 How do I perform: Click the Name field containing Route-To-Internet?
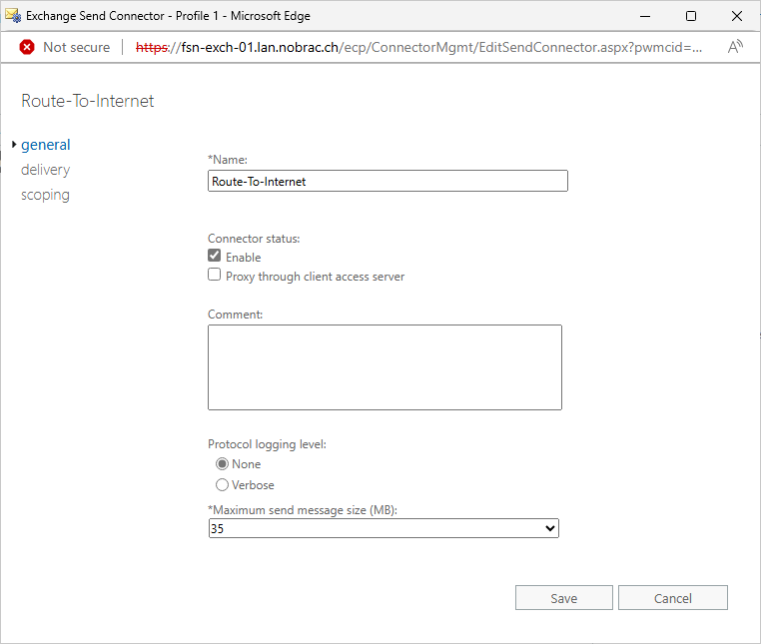[387, 181]
